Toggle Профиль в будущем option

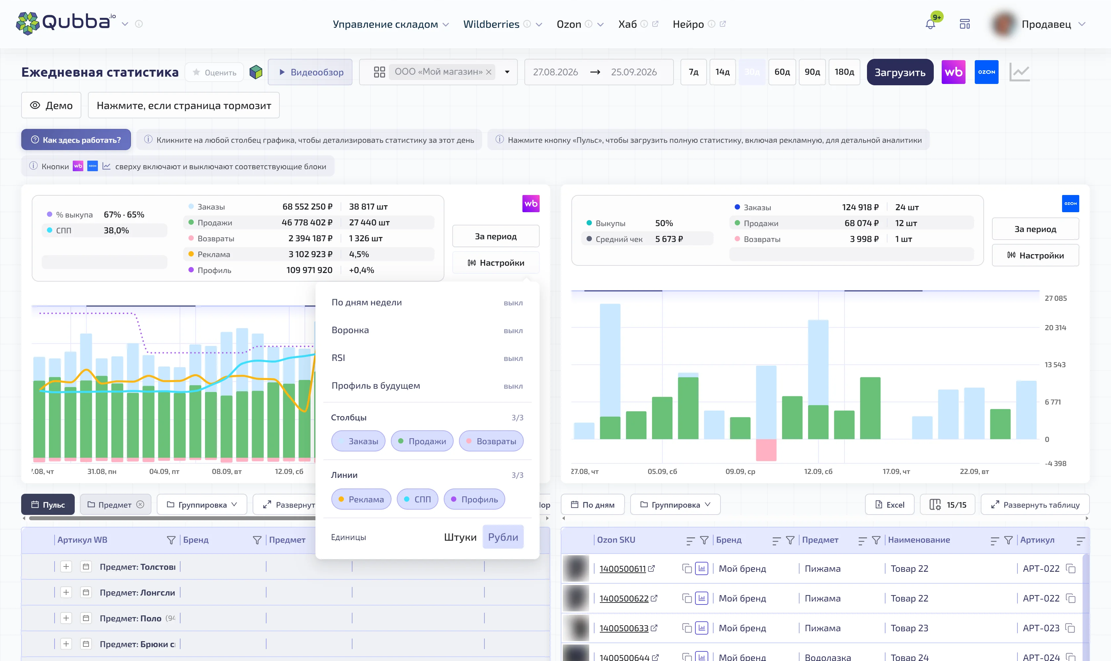tap(427, 386)
